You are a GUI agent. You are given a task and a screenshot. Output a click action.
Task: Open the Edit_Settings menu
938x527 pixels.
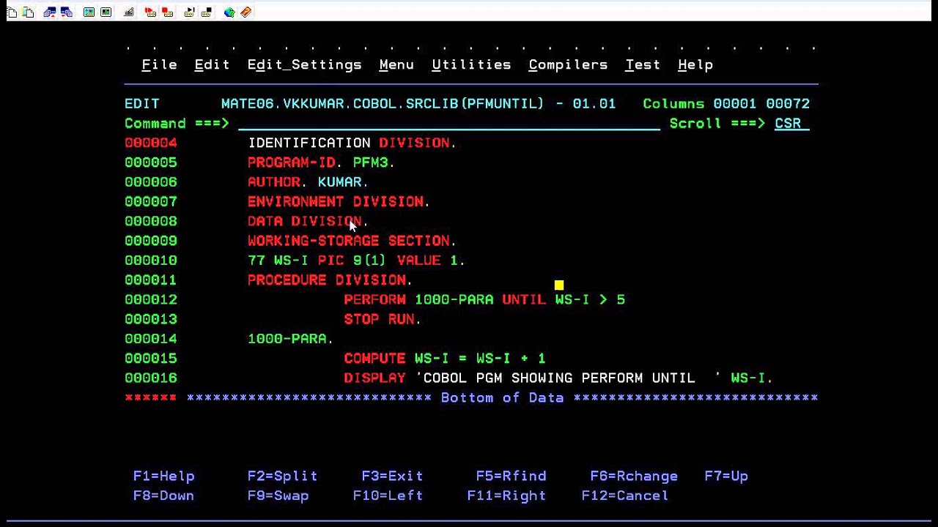point(304,64)
